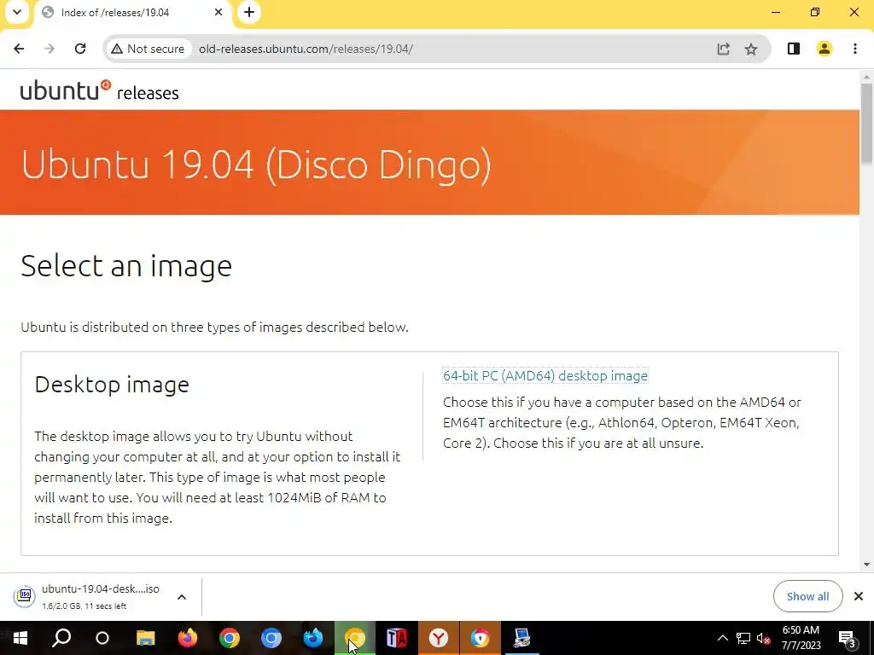Open Google Chrome from taskbar
This screenshot has width=874, height=655.
click(229, 638)
